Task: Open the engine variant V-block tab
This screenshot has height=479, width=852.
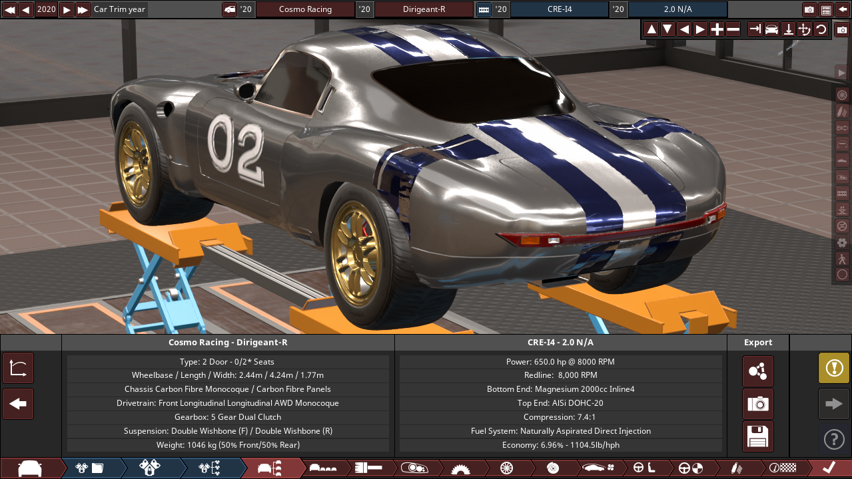Action: tap(149, 468)
